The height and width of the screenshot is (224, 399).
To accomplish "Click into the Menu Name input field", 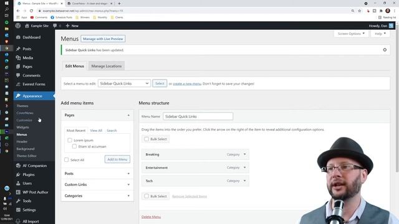I will [198, 116].
